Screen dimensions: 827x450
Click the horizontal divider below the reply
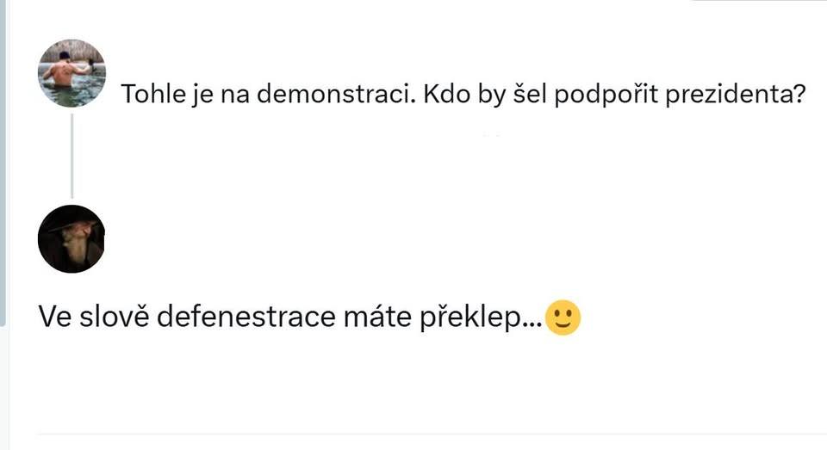tap(431, 435)
